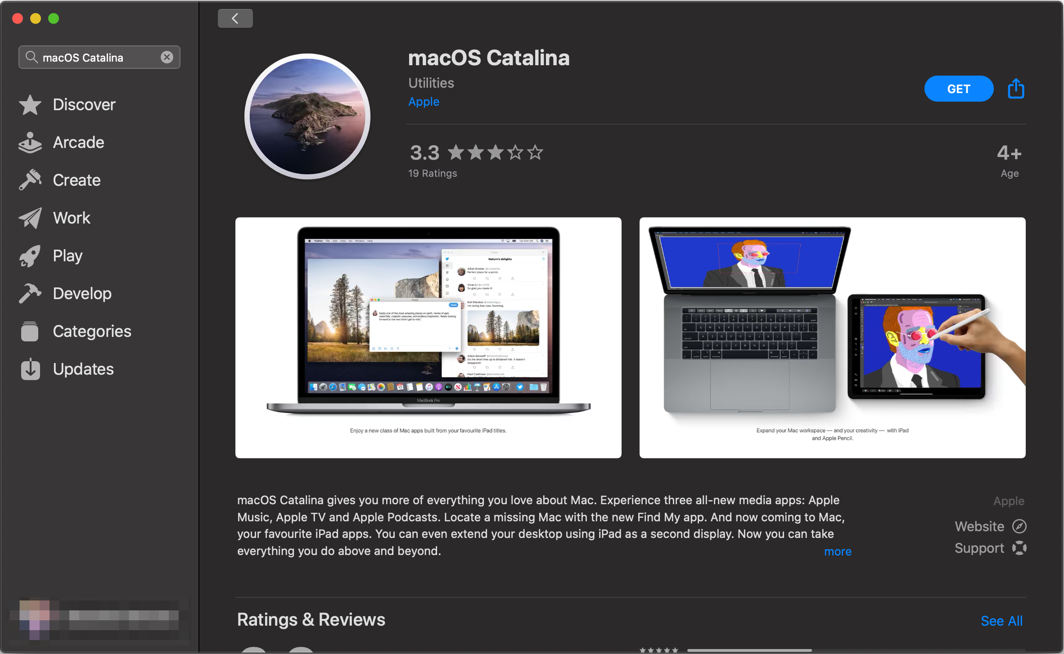This screenshot has height=654, width=1064.
Task: Open the Categories sidebar item
Action: click(x=76, y=331)
